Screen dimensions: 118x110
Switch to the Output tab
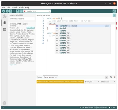(39, 77)
